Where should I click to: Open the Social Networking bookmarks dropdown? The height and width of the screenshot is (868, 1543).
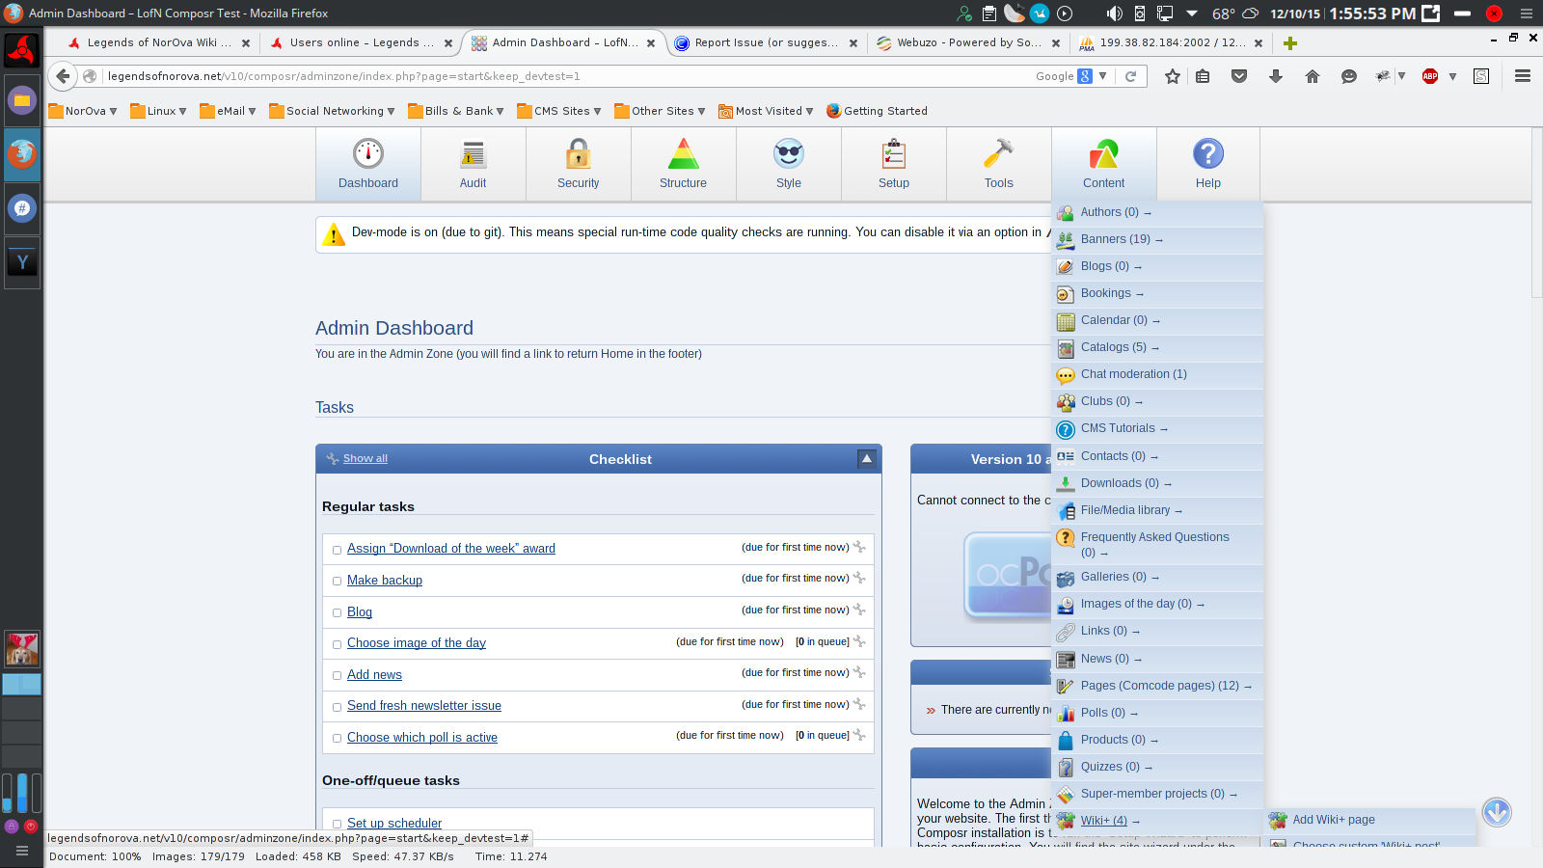333,111
